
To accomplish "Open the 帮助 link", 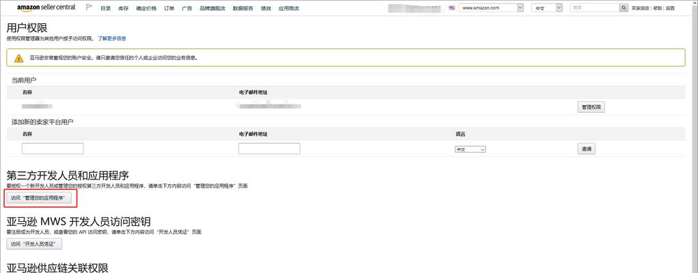I will coord(658,8).
